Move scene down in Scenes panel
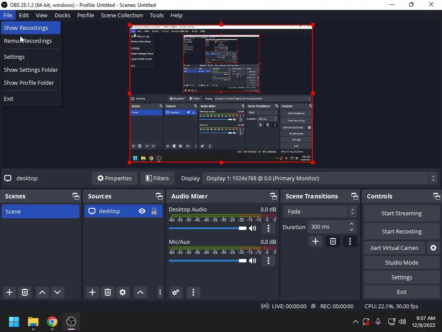 pyautogui.click(x=57, y=292)
